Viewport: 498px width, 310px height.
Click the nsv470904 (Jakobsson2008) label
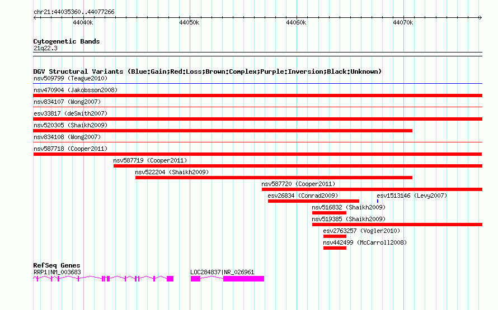(x=76, y=90)
